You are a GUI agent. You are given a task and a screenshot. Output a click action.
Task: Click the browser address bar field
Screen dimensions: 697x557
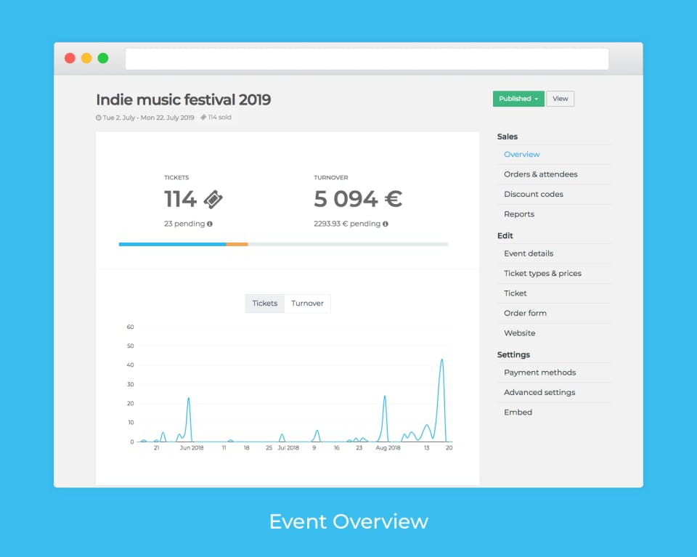click(367, 59)
